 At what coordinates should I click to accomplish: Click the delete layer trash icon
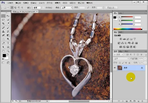142,101
